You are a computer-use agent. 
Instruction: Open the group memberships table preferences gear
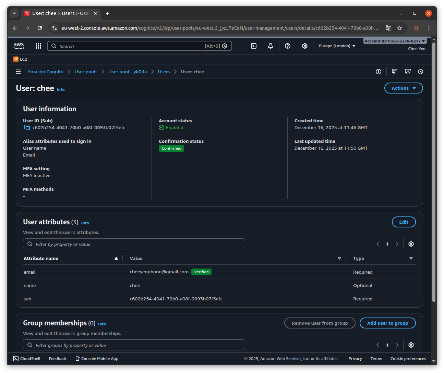(x=411, y=345)
